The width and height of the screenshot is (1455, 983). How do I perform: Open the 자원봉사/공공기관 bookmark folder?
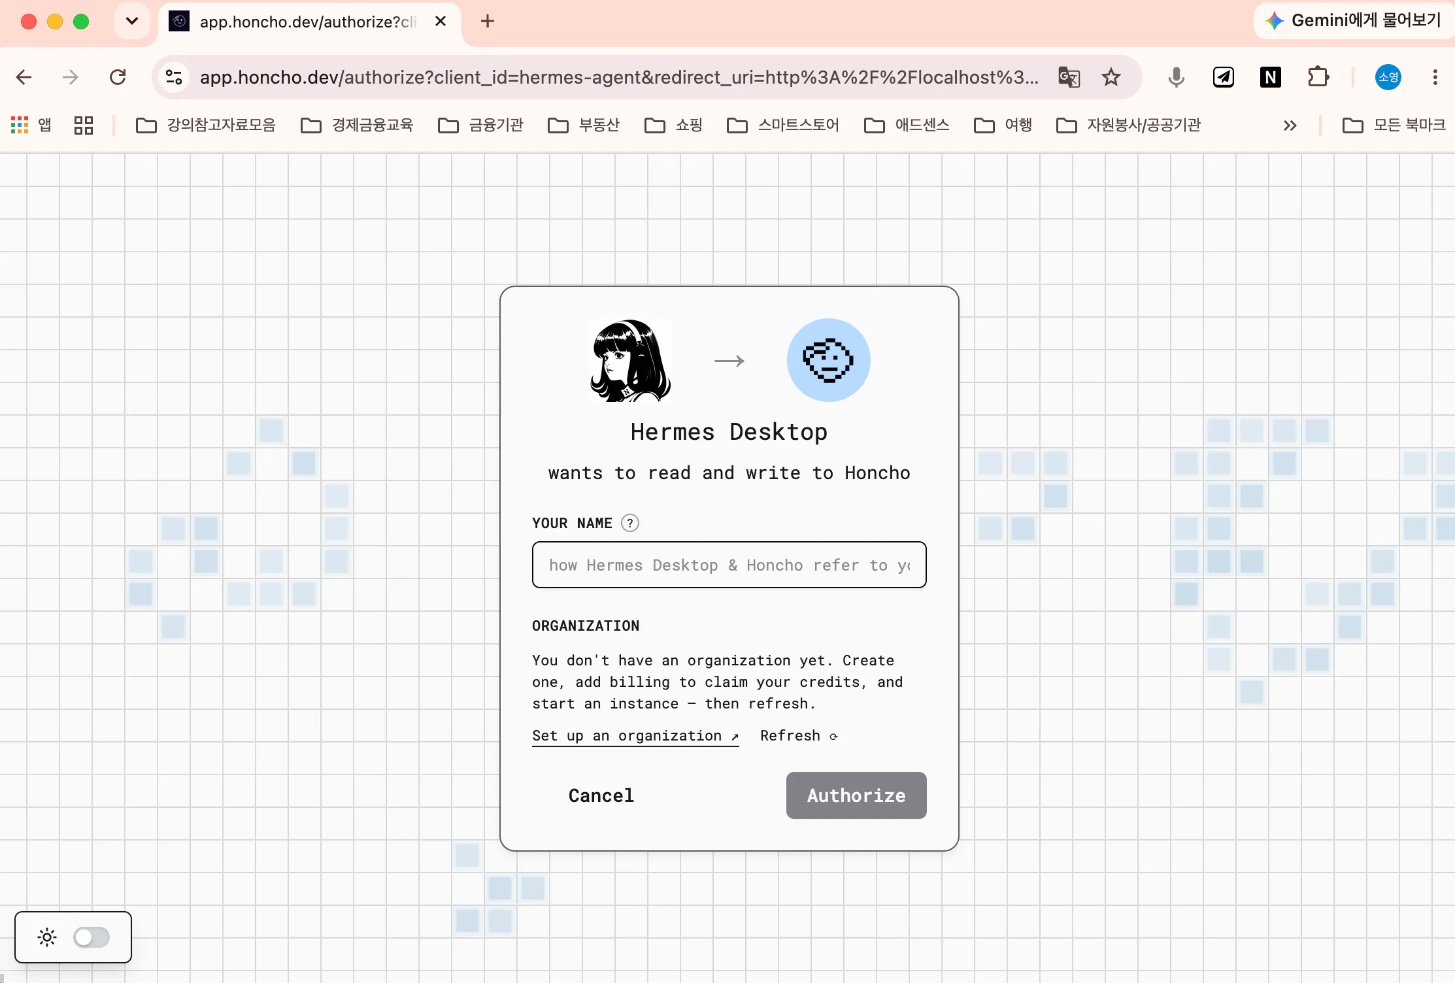tap(1129, 125)
